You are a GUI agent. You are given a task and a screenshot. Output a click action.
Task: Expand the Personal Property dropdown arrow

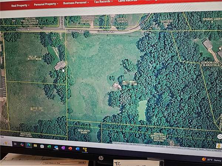coord(57,4)
